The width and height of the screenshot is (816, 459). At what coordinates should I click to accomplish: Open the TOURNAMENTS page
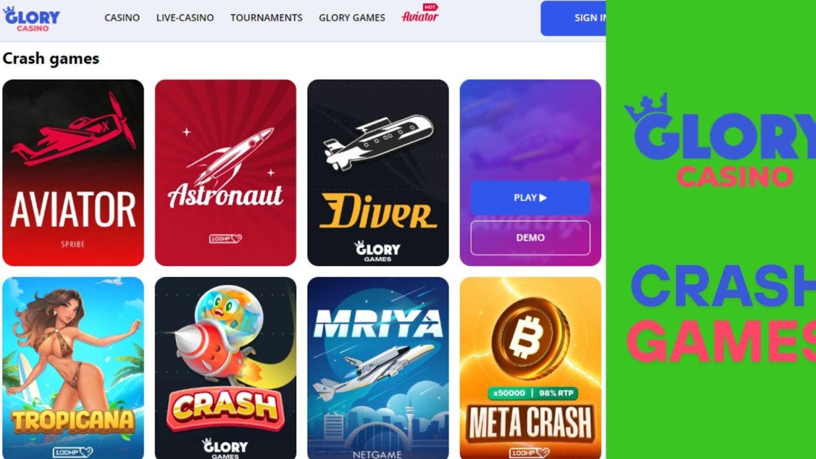266,18
